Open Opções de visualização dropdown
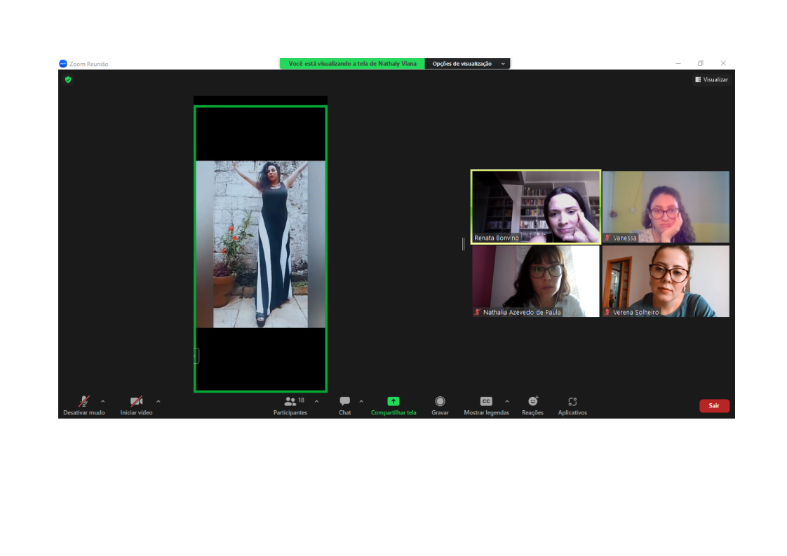 [467, 64]
